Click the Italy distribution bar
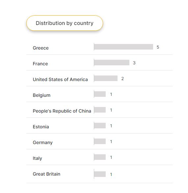 tap(100, 157)
